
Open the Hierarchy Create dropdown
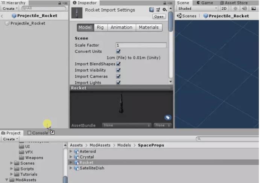(10, 8)
